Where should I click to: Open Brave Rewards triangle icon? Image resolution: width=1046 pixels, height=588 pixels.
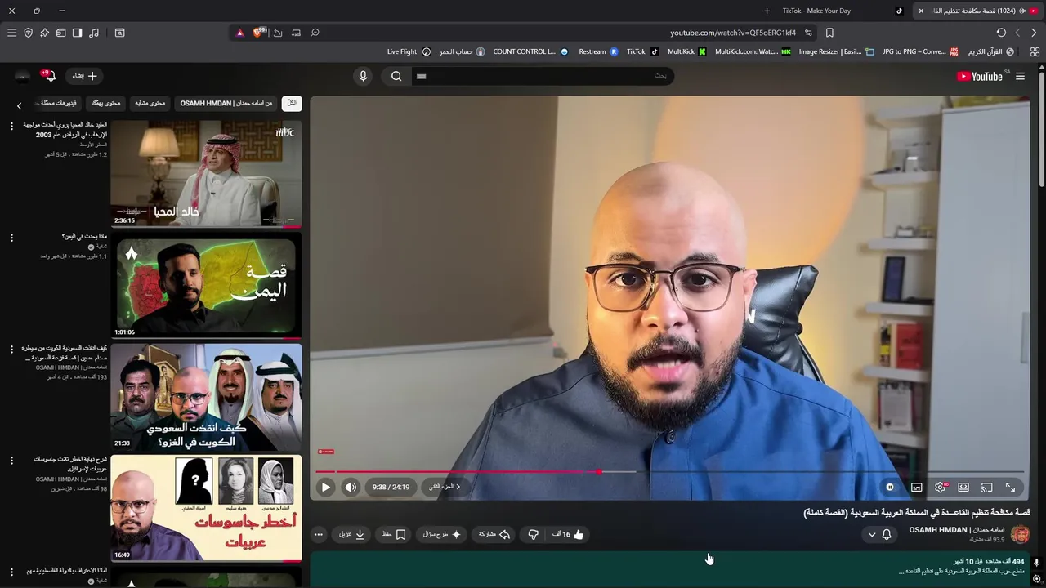239,33
